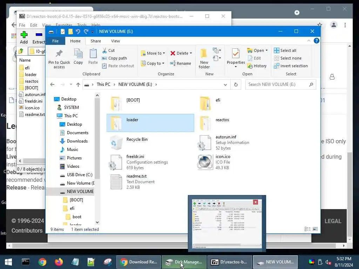Image resolution: width=359 pixels, height=269 pixels.
Task: Click Invert selection in ribbon
Action: click(x=291, y=66)
